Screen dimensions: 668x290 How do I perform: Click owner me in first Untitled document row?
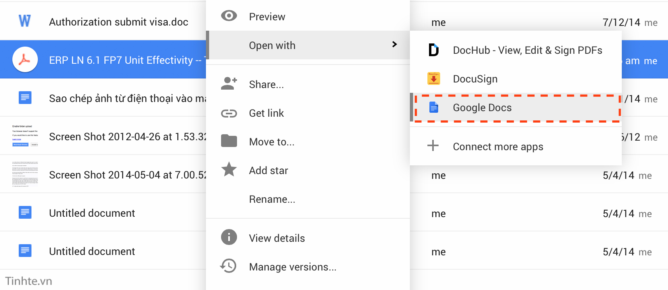click(x=439, y=214)
